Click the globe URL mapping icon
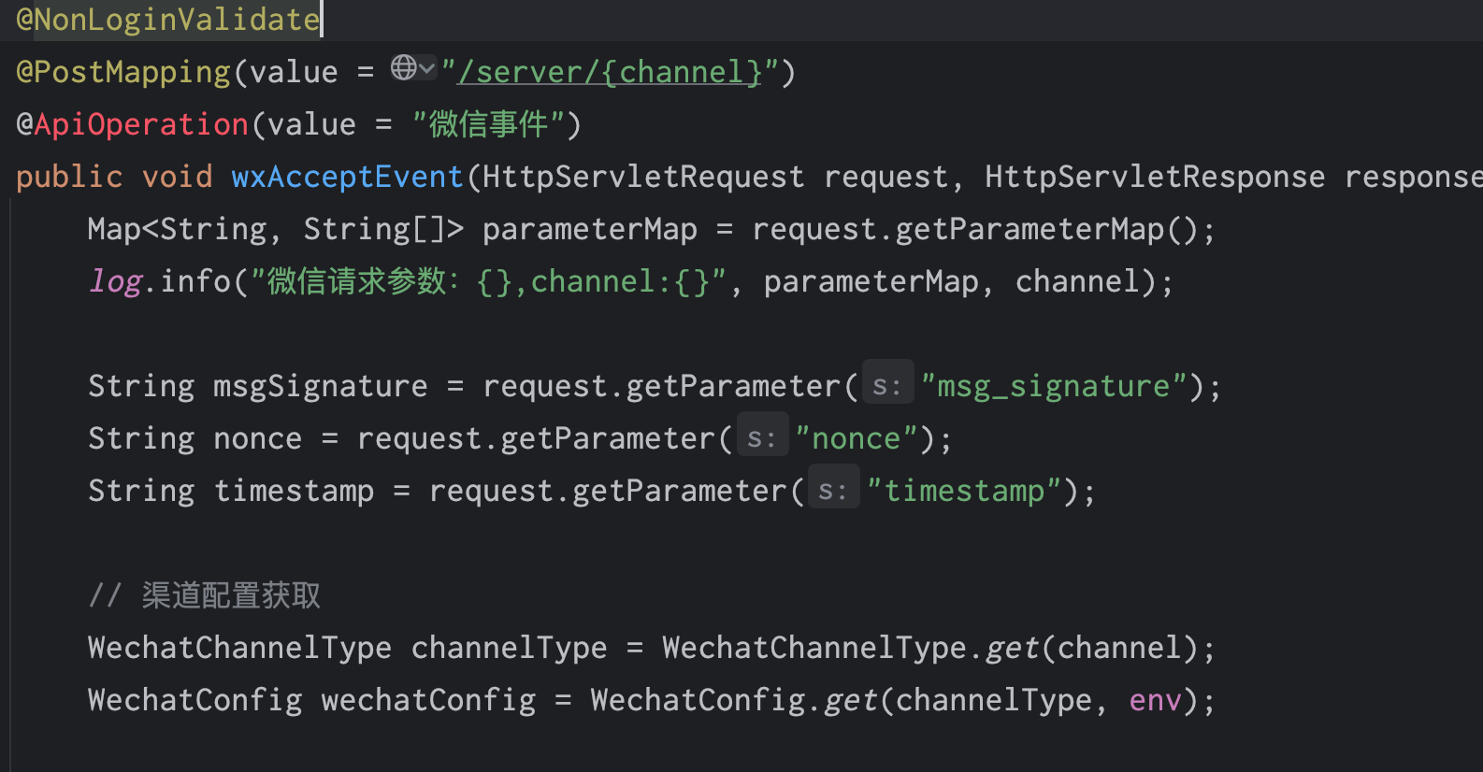 click(404, 67)
